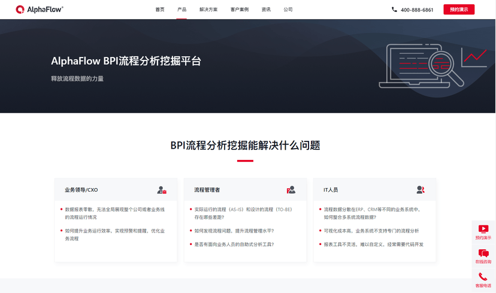Select the 业务领导/CXO card title
Image resolution: width=496 pixels, height=293 pixels.
[x=81, y=190]
